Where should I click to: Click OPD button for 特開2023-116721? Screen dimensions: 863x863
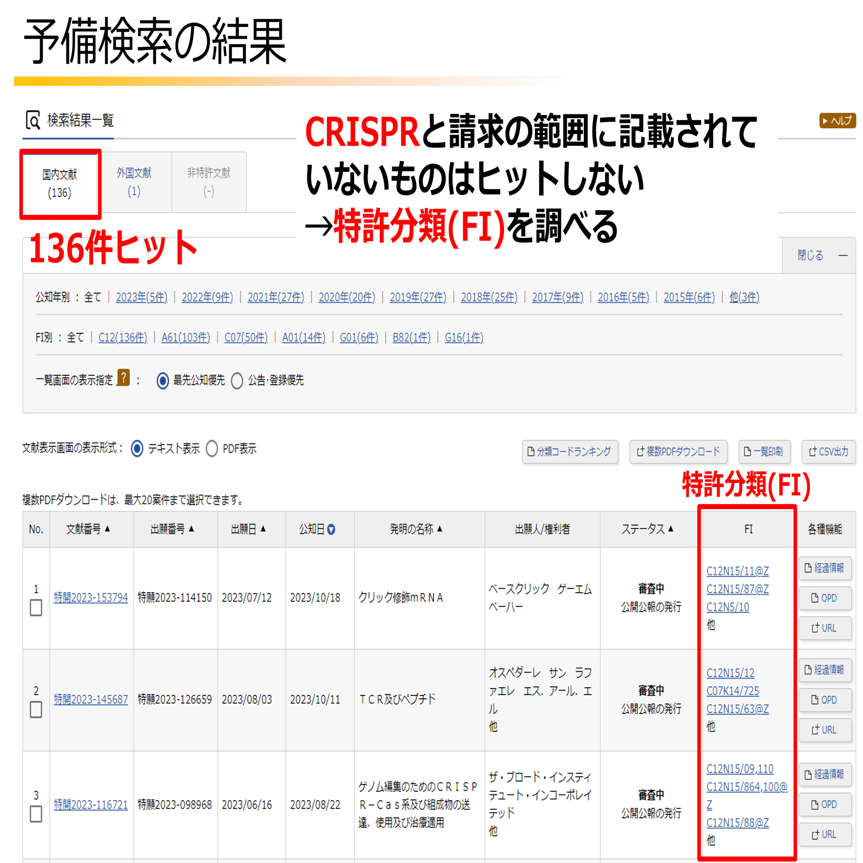point(825,804)
